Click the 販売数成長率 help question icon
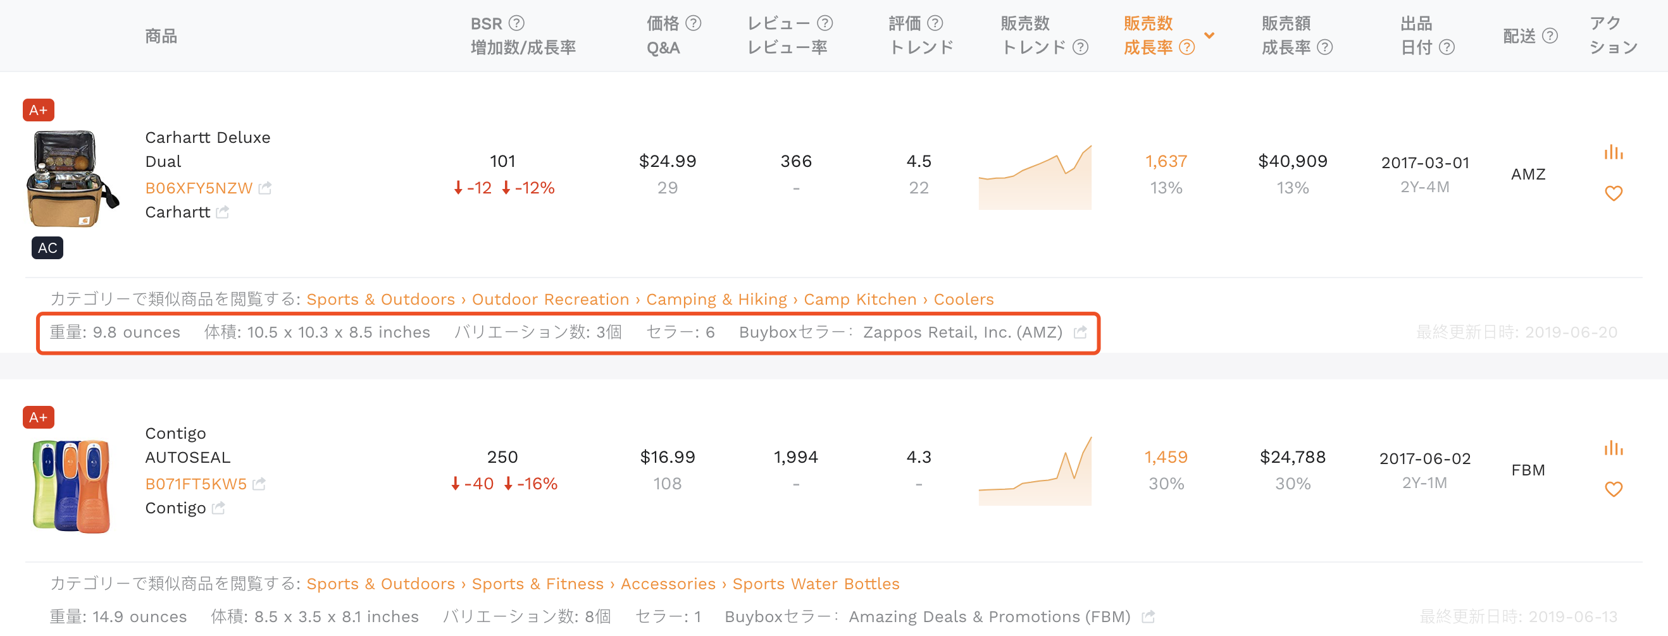The height and width of the screenshot is (636, 1668). (1186, 47)
